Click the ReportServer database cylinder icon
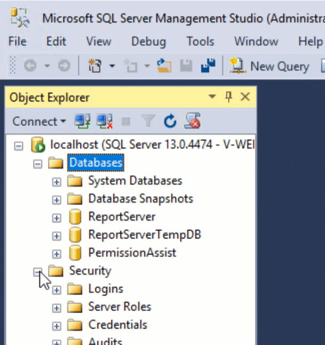This screenshot has width=325, height=345. [x=75, y=216]
